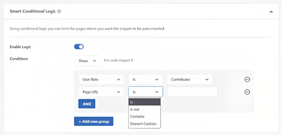282x135 pixels.
Task: Collapse the Smart Conditional Logic panel
Action: coord(271,12)
